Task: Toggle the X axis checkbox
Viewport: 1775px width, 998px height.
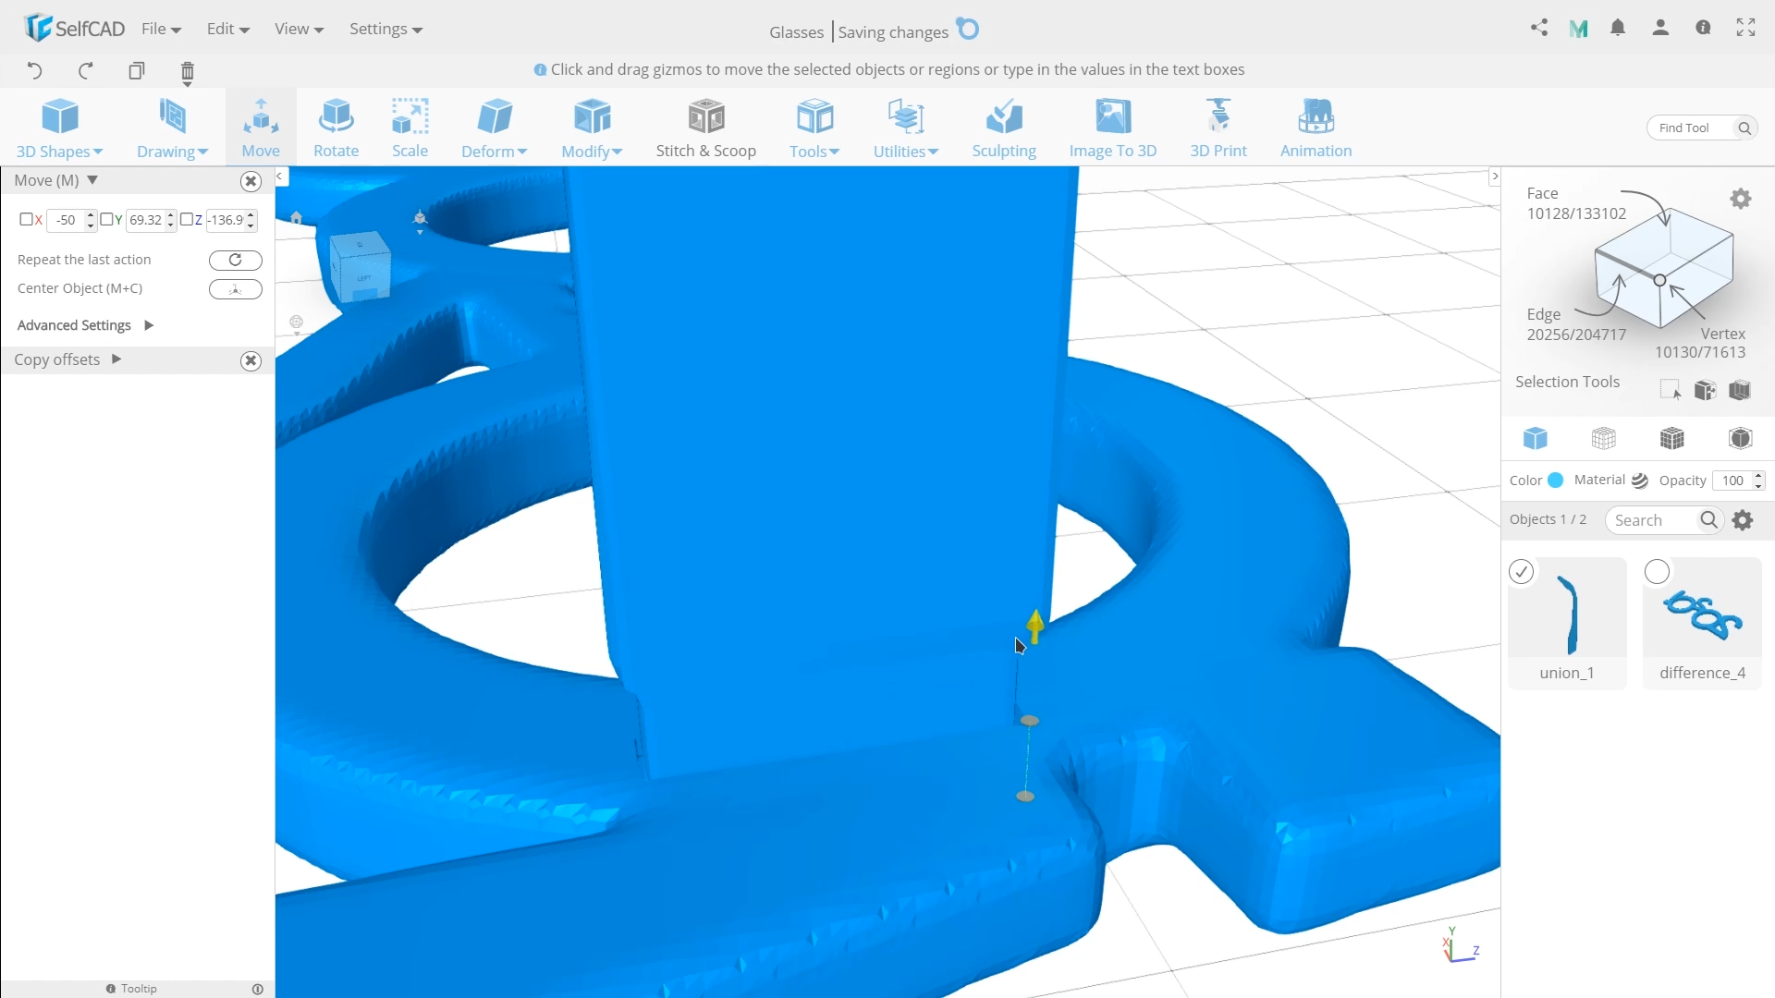Action: click(x=26, y=219)
